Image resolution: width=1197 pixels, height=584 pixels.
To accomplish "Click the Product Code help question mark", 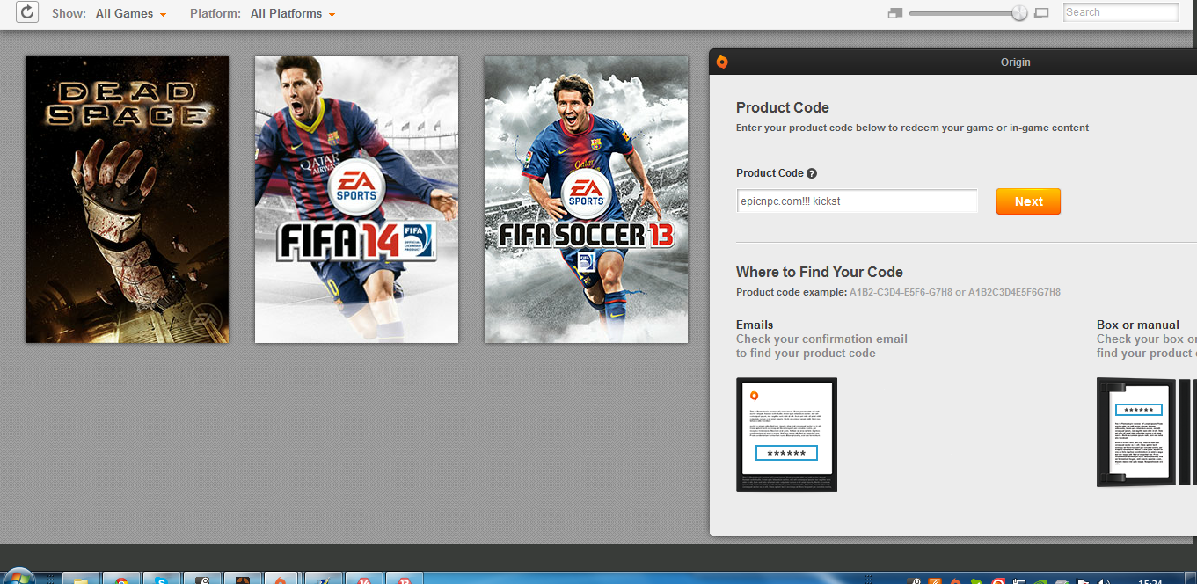I will [812, 173].
